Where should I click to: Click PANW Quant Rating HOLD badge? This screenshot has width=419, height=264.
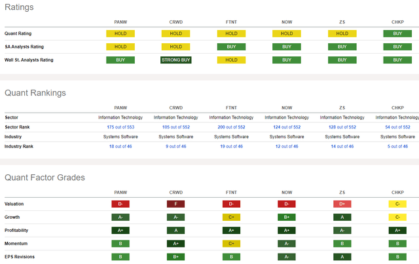pyautogui.click(x=120, y=33)
